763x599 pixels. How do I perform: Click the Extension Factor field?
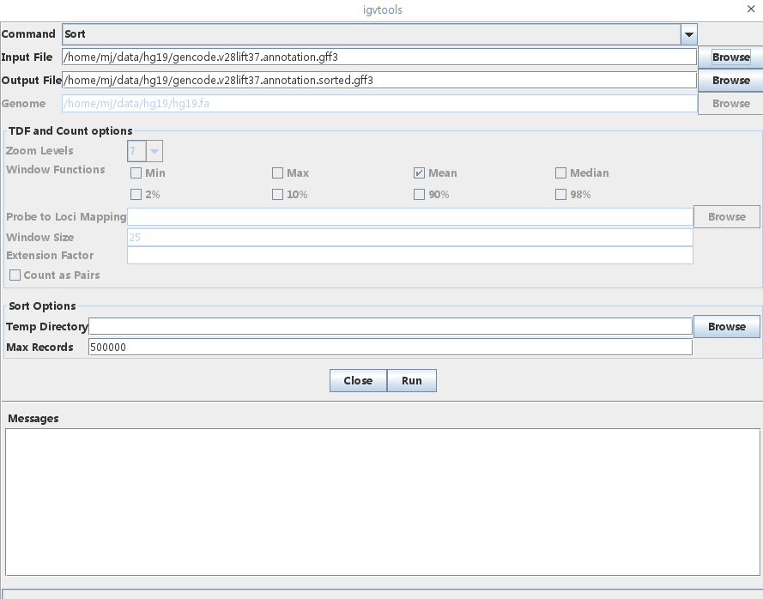pos(409,256)
